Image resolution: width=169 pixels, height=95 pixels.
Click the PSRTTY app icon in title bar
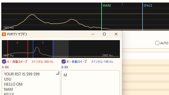tap(4, 34)
